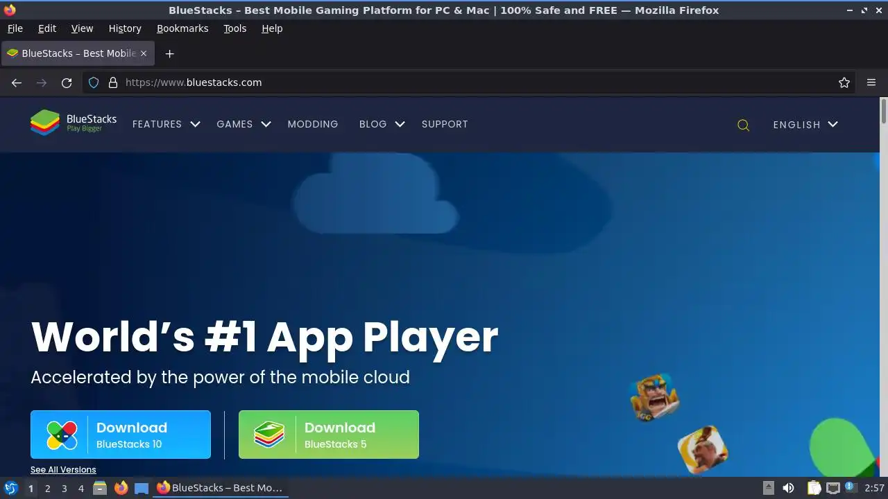Open the site search magnifier icon
This screenshot has height=499, width=888.
point(743,125)
